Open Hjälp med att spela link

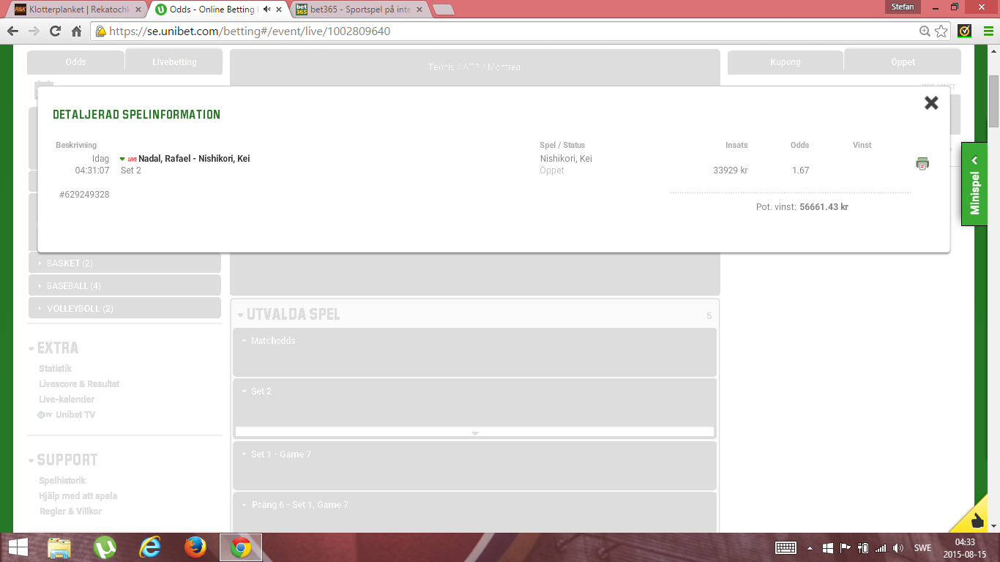(78, 496)
